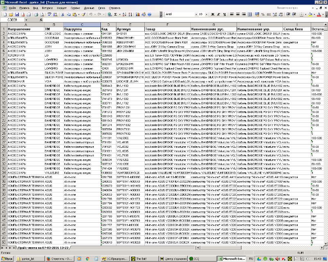The image size is (328, 262).
Task: Open the pprice_list folder taskbar button
Action: click(30, 259)
